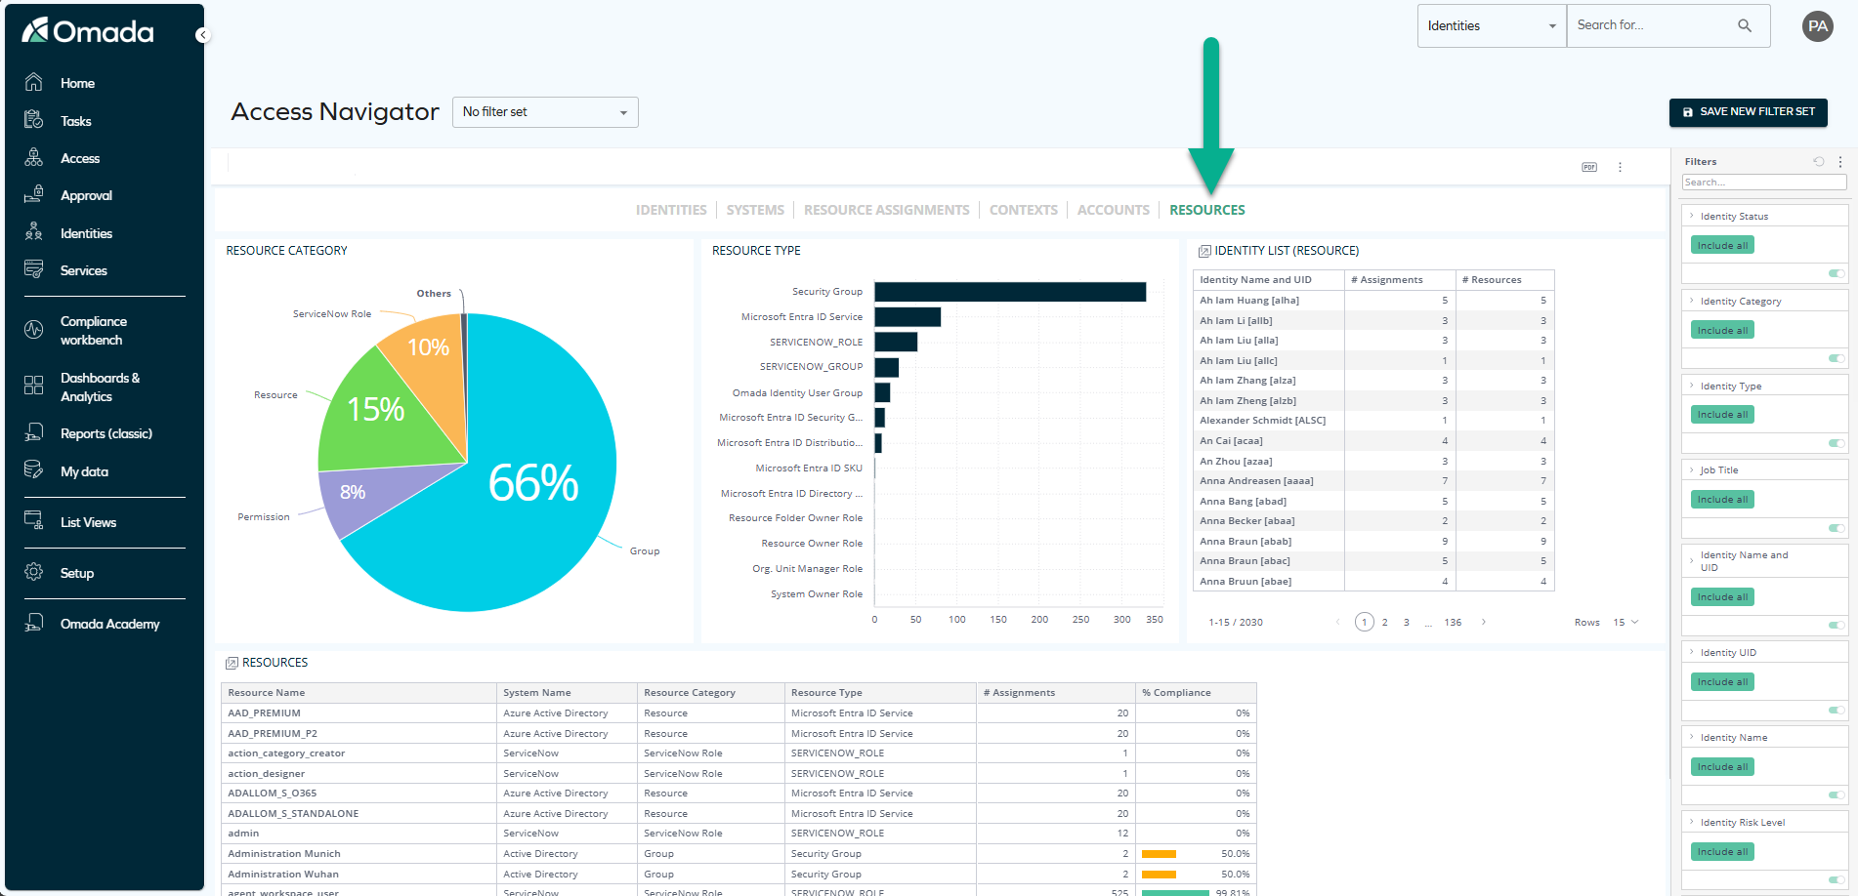The width and height of the screenshot is (1858, 896).
Task: Toggle the Identity Status filter switch
Action: click(x=1837, y=273)
